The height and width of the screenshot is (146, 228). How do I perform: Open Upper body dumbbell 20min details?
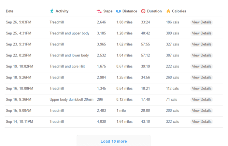click(202, 99)
